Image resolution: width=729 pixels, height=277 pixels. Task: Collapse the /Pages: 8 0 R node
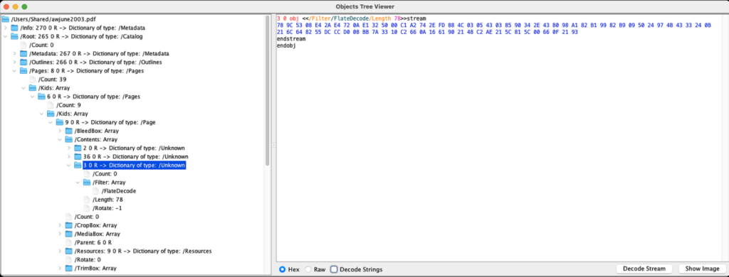click(14, 71)
